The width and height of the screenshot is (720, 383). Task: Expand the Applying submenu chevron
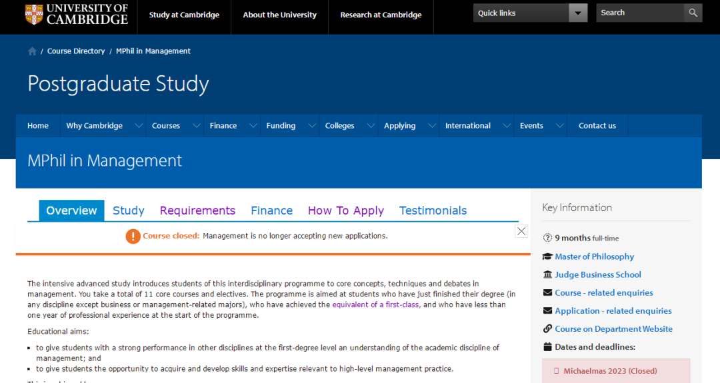point(431,126)
